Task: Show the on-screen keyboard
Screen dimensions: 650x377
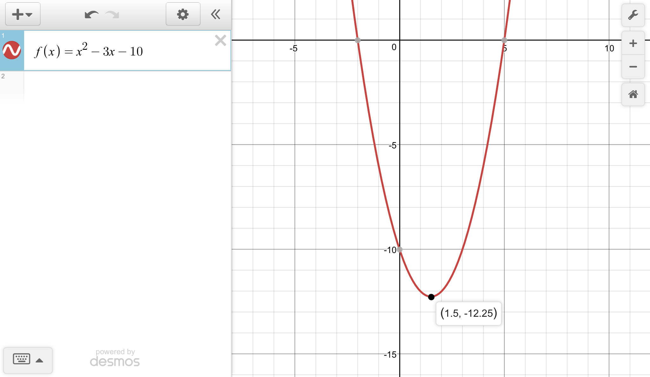Action: (22, 359)
